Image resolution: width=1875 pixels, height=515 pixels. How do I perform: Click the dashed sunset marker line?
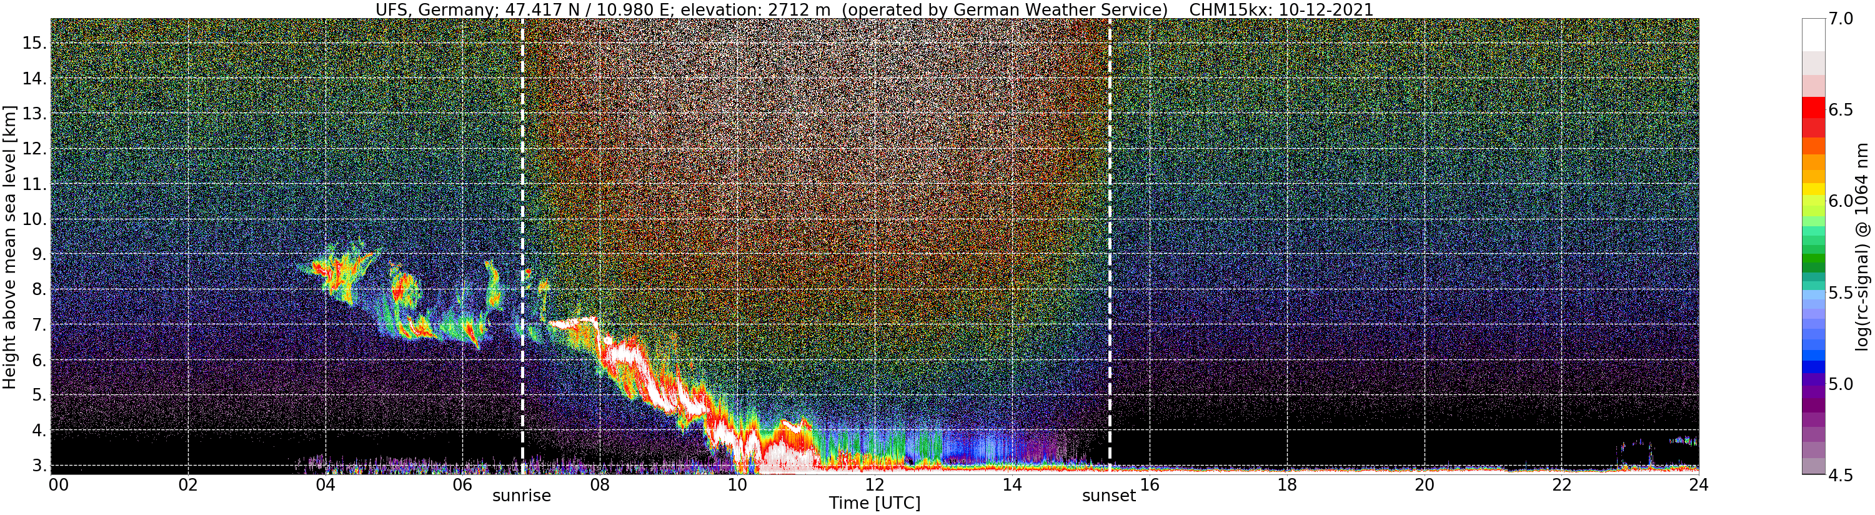(1109, 246)
